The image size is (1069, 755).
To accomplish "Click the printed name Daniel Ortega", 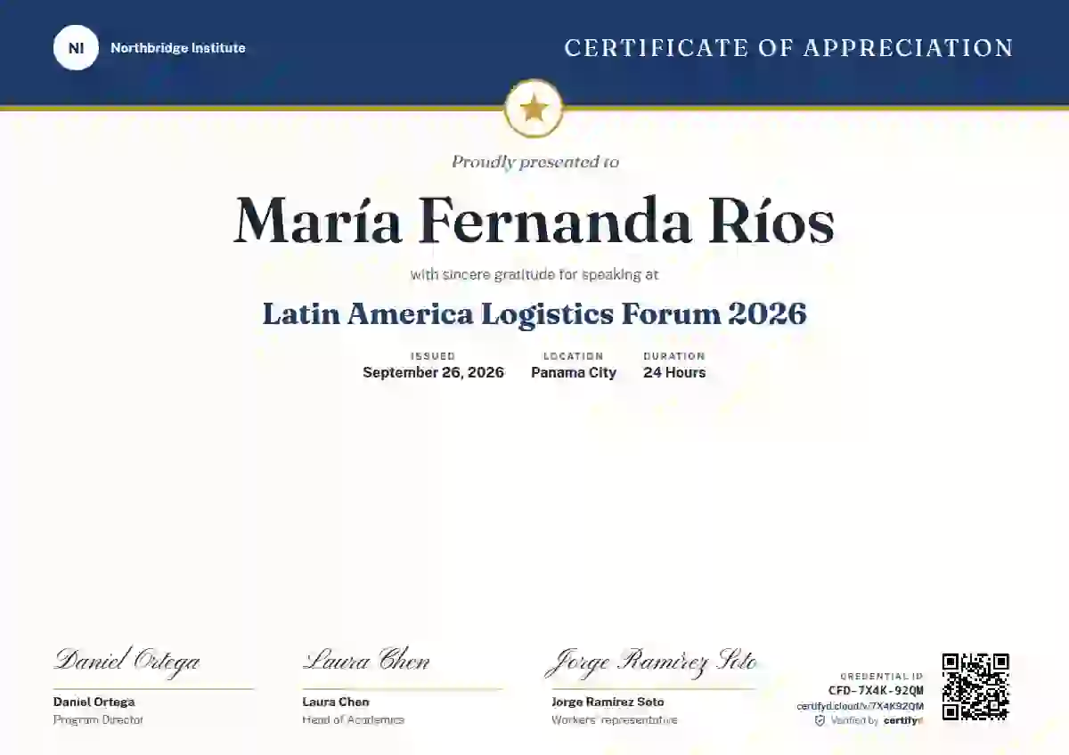I will [x=94, y=702].
